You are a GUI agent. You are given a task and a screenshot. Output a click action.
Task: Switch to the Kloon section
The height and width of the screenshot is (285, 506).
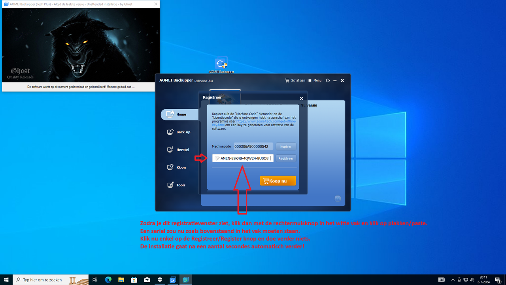[x=176, y=167]
